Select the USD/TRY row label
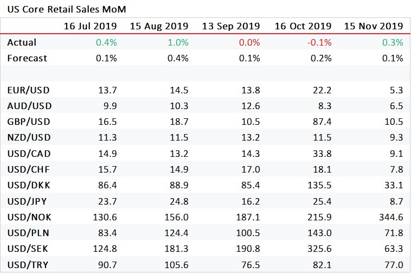The width and height of the screenshot is (411, 273). click(28, 265)
